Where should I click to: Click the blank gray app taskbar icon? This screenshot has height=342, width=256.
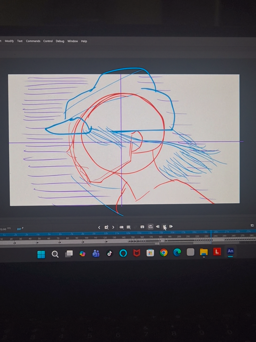[190, 252]
